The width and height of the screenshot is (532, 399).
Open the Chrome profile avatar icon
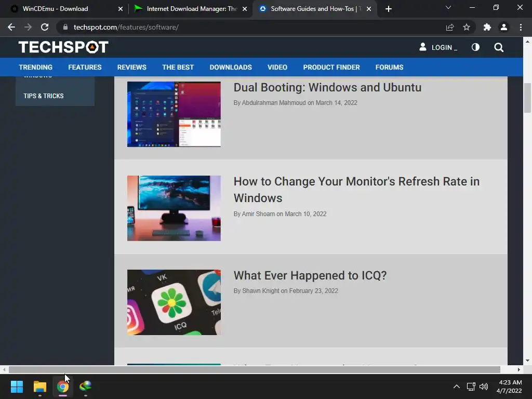[x=504, y=27]
